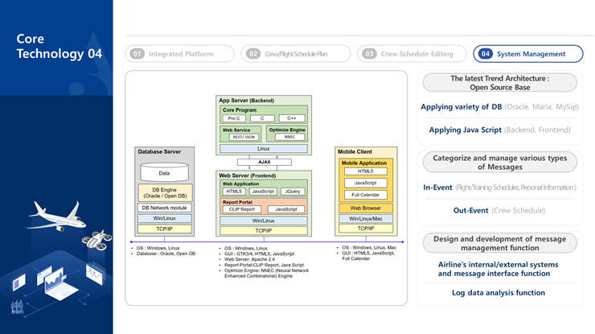Click the Data cylinder database icon

pyautogui.click(x=164, y=172)
